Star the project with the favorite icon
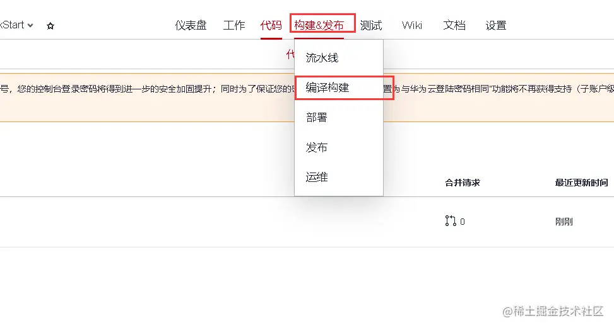The width and height of the screenshot is (614, 328). pyautogui.click(x=50, y=26)
